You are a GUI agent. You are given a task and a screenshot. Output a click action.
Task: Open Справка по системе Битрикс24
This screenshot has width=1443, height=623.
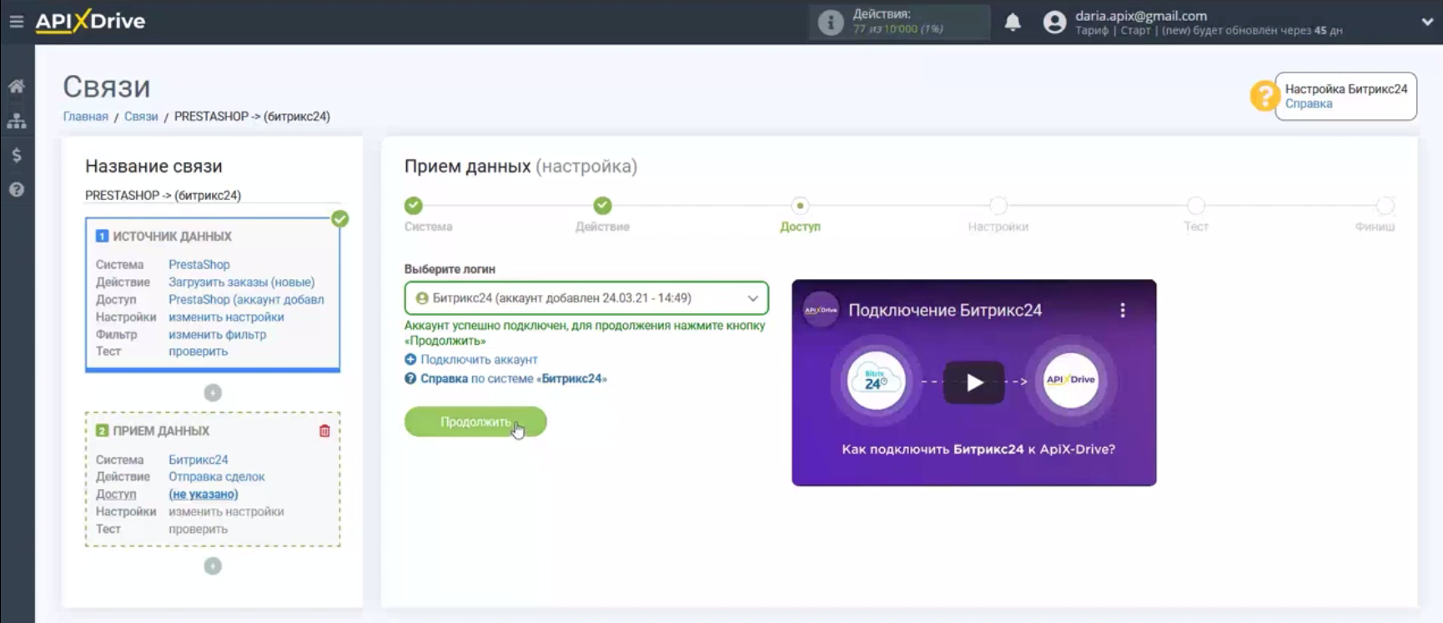pos(513,378)
